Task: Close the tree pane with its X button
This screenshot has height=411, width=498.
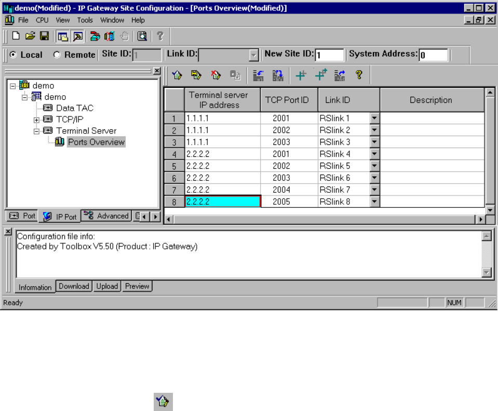Action: point(157,71)
